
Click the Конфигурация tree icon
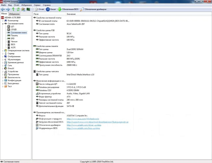pos(6,80)
